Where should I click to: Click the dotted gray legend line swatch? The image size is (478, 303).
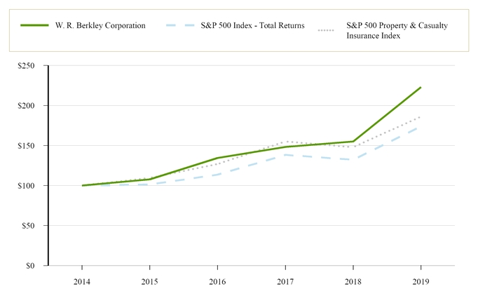pos(327,30)
